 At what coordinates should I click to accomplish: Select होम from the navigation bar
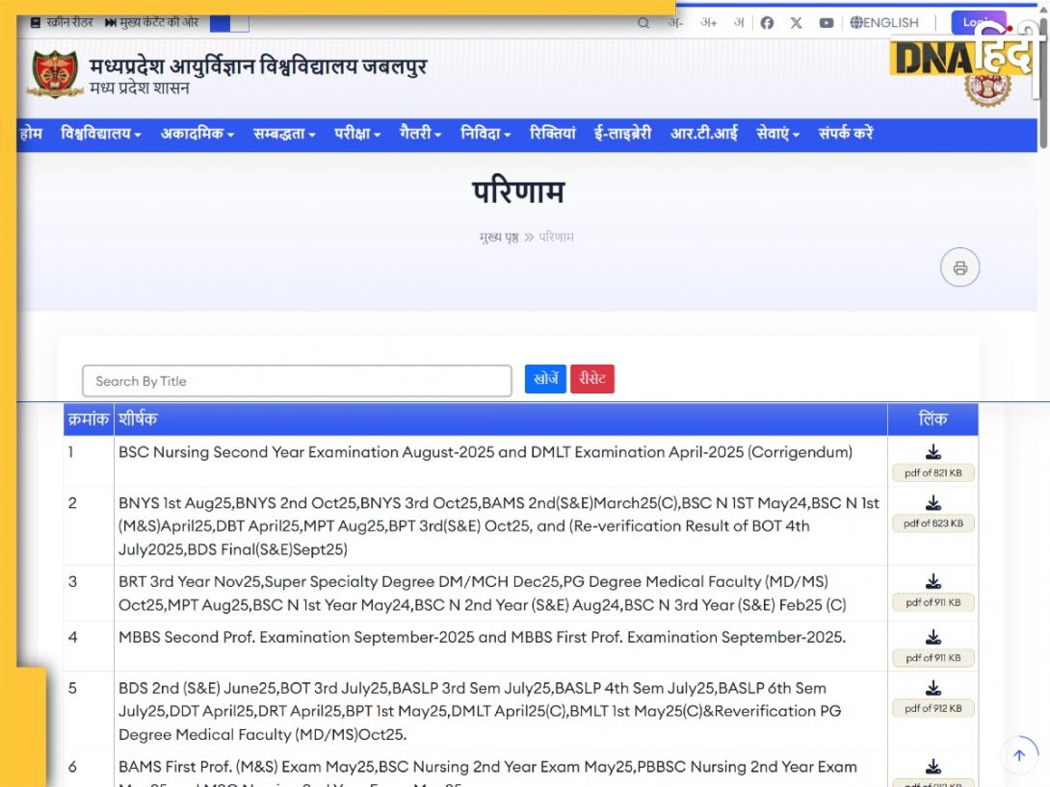coord(29,136)
